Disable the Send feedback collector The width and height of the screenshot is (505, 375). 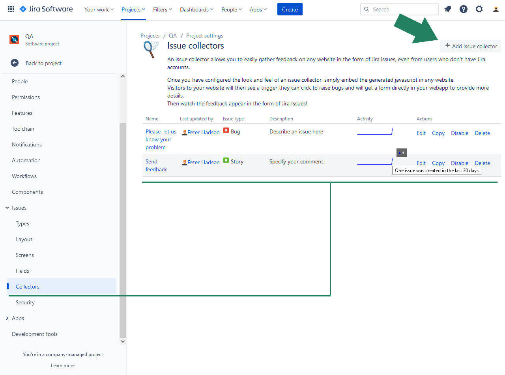click(x=460, y=163)
